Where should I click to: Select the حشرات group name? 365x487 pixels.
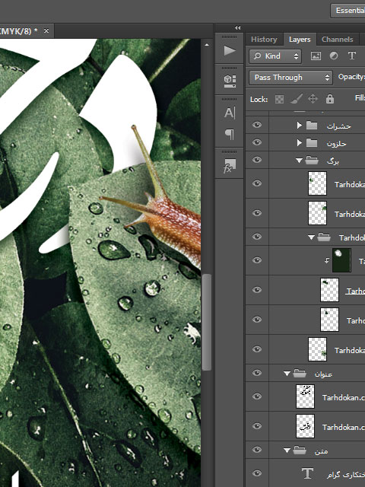pos(338,126)
